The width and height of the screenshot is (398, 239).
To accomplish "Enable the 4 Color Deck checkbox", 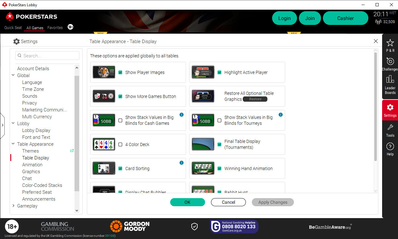I will click(120, 144).
